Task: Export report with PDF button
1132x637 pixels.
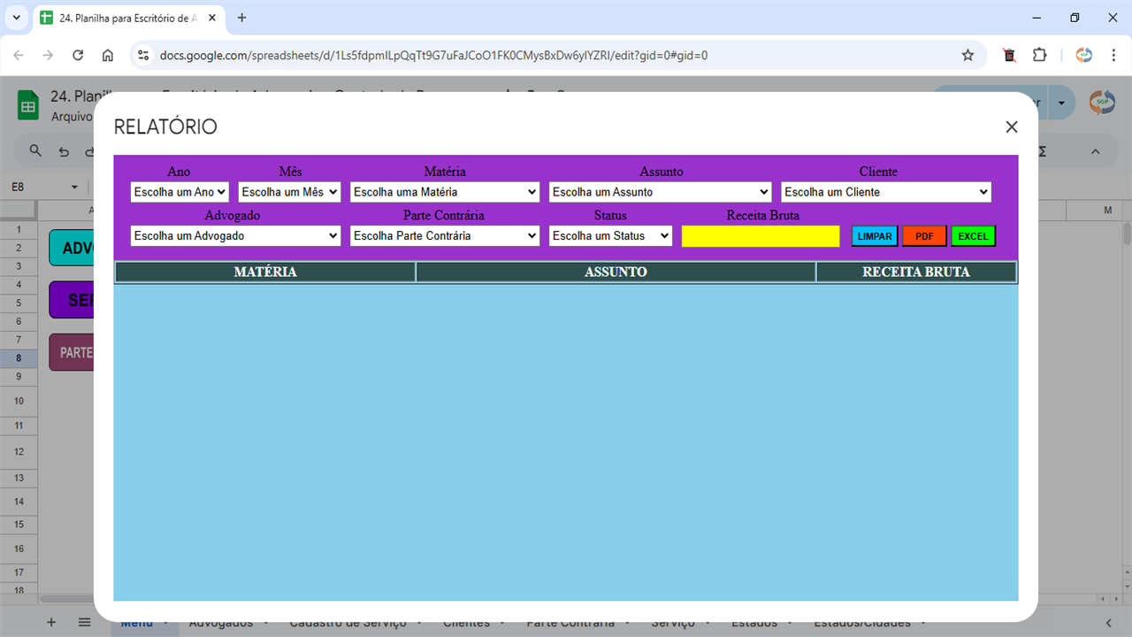Action: coord(924,236)
